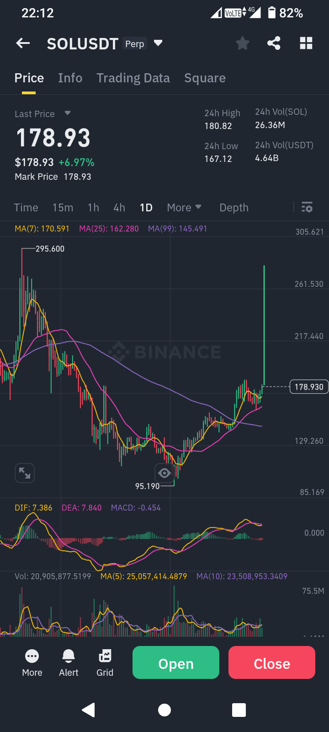329x732 pixels.
Task: Open the Grid trading icon
Action: click(x=105, y=657)
